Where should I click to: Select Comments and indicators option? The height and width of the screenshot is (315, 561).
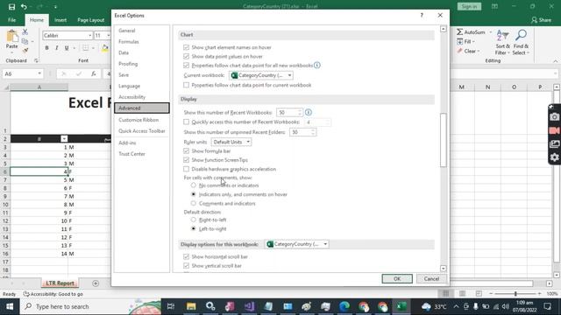[x=194, y=203]
